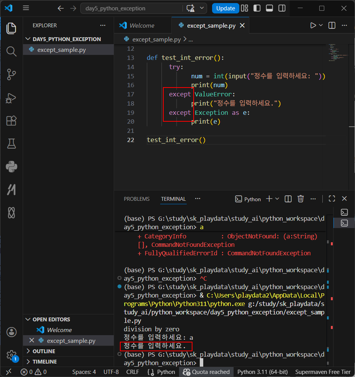The image size is (355, 377).
Task: Change encoding via UTF-8
Action: tap(111, 372)
